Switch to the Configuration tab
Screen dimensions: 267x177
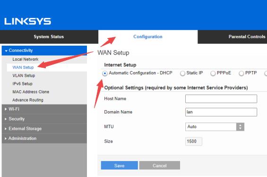point(148,37)
